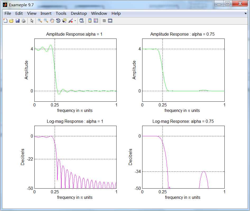The height and width of the screenshot is (211, 250).
Task: Click the -22 tick label on Log-mag plot
Action: [x=30, y=159]
